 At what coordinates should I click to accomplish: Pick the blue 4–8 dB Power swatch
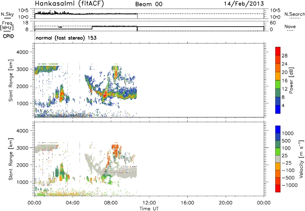pyautogui.click(x=278, y=101)
